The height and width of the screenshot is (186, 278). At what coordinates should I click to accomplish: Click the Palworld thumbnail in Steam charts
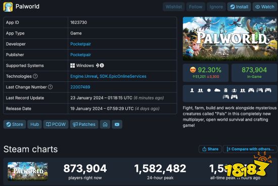tap(28, 171)
